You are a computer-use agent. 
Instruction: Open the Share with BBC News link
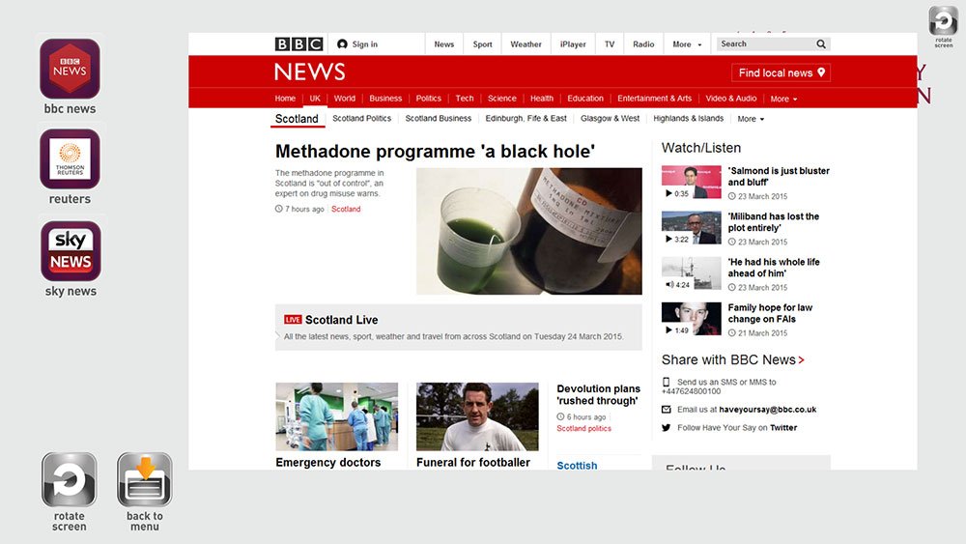[x=733, y=359]
